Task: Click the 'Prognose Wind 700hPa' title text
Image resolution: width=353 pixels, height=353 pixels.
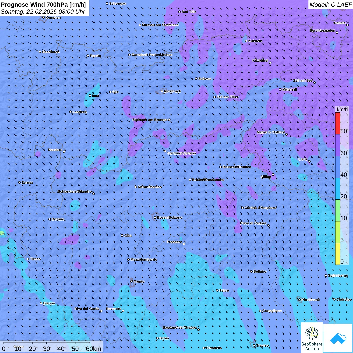Action: coord(34,5)
